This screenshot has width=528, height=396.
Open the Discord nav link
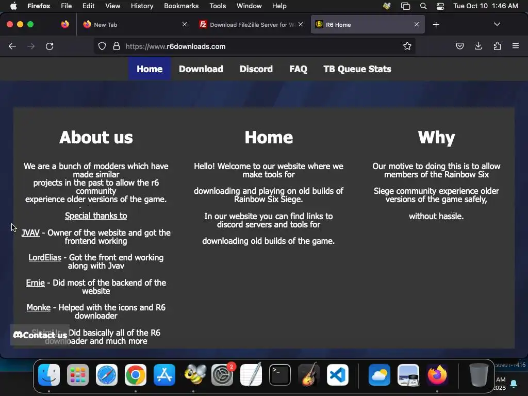pos(256,69)
